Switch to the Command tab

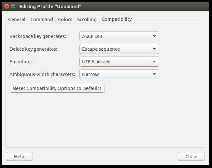42,19
